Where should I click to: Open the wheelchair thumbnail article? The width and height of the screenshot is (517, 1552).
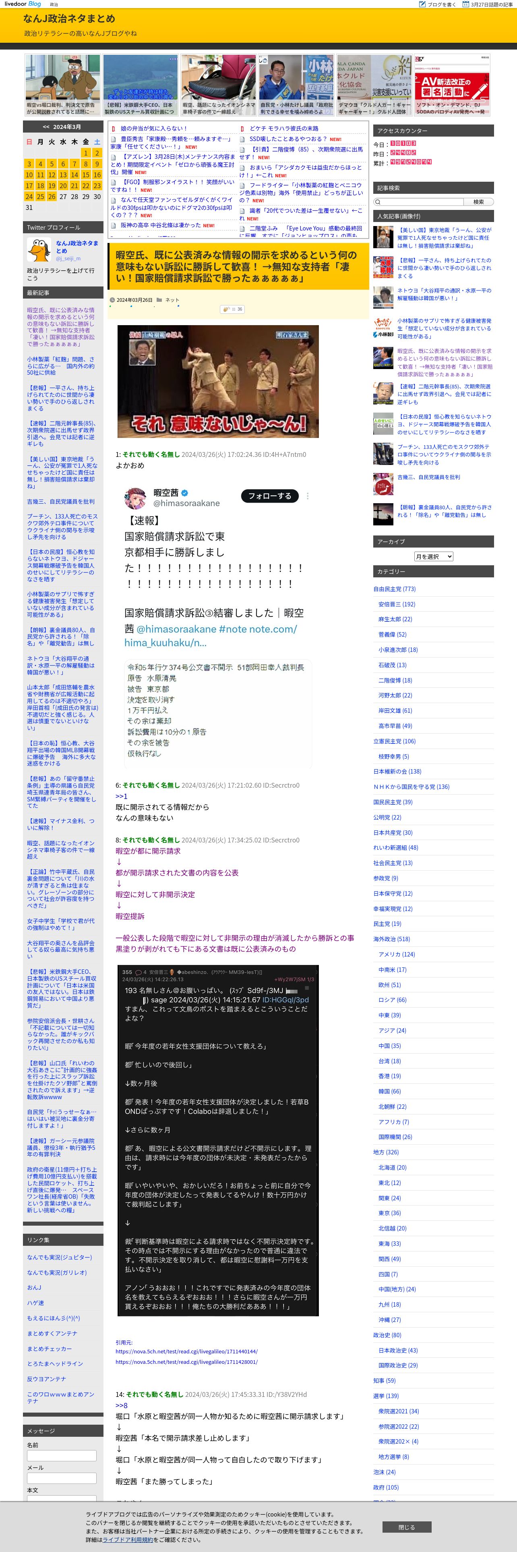(x=218, y=85)
